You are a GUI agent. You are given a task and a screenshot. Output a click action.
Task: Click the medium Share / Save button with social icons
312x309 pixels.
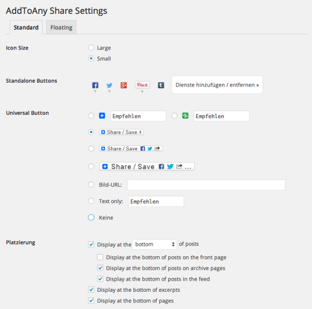point(131,149)
